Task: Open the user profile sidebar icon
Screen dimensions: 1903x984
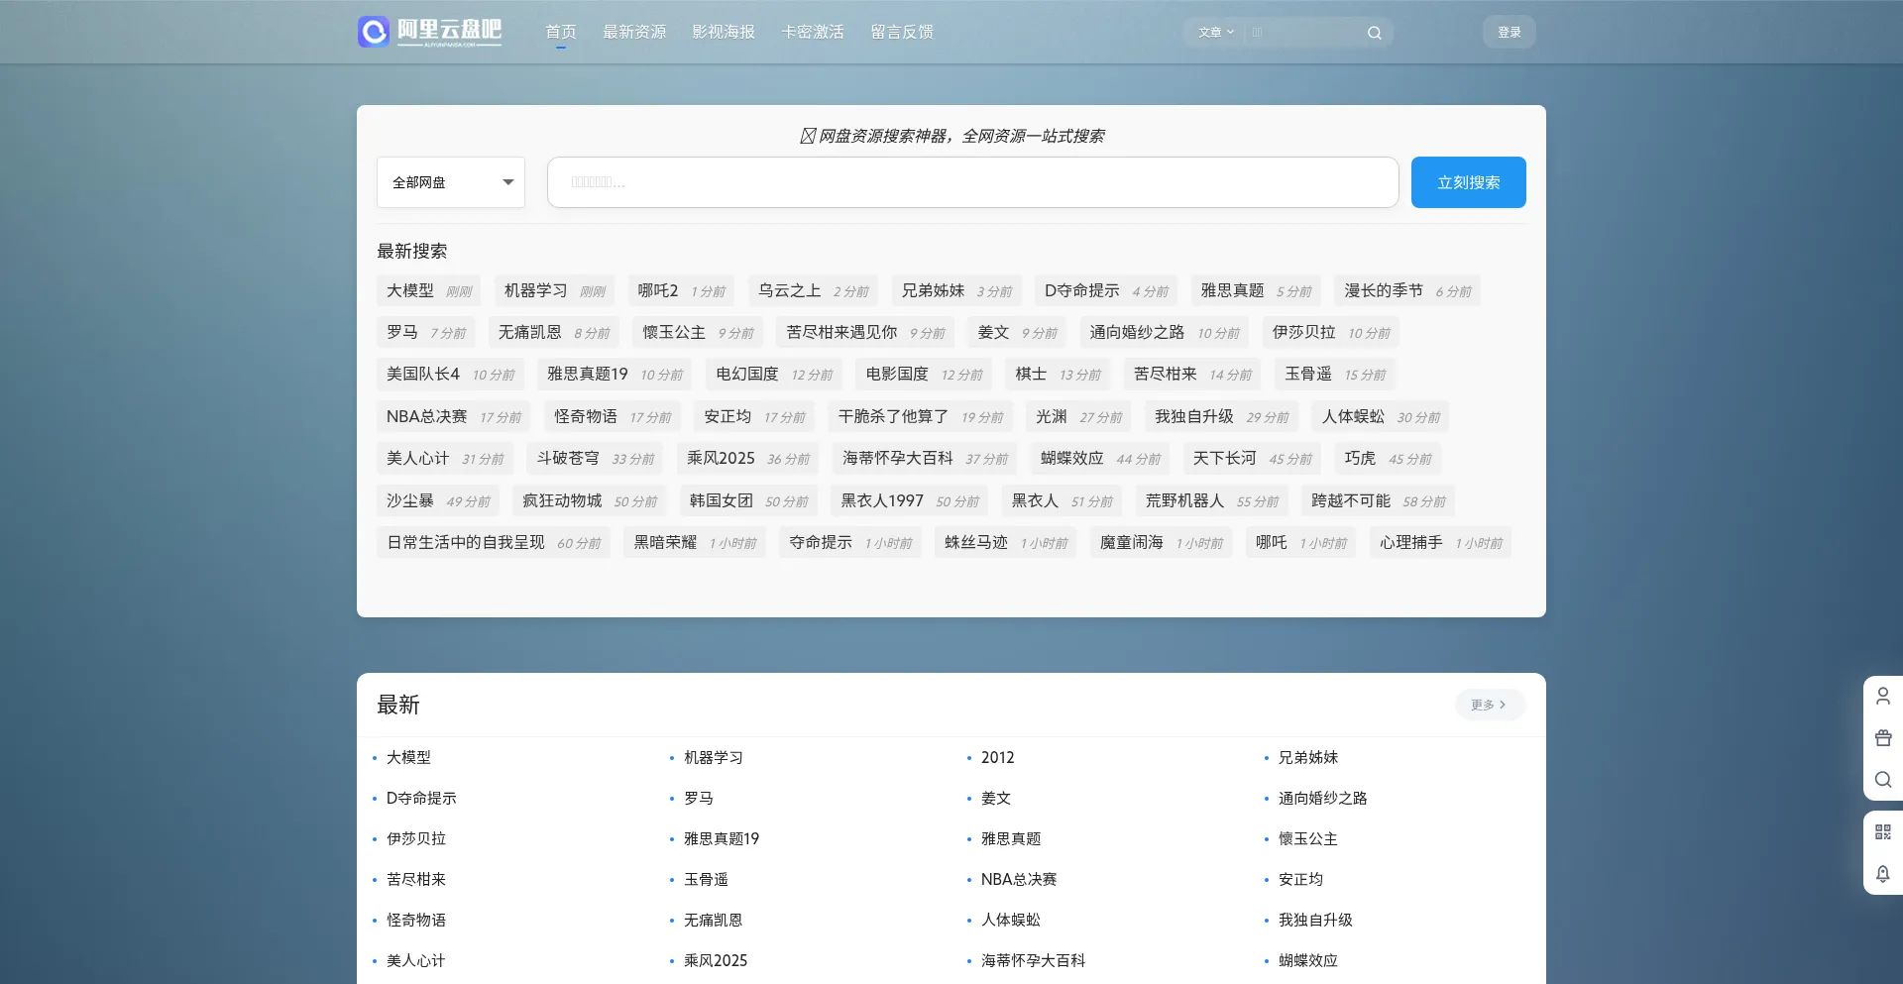Action: (x=1883, y=697)
